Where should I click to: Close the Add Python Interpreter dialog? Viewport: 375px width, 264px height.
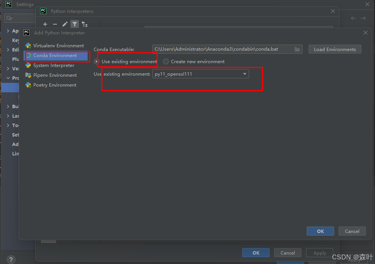366,33
